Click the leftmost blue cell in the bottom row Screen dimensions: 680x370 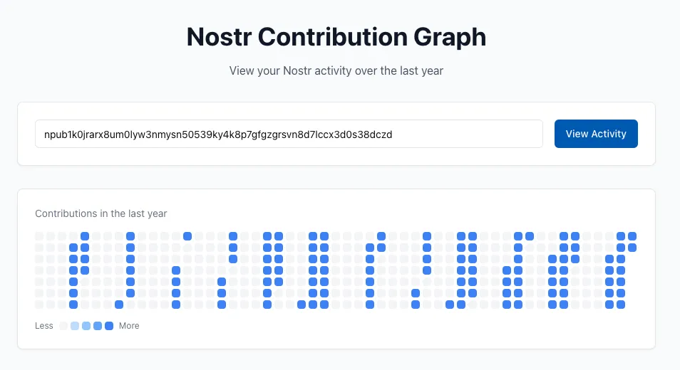[73, 305]
